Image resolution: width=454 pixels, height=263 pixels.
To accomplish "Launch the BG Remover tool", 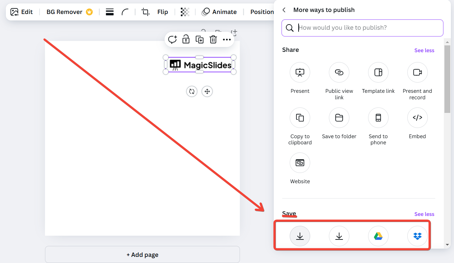I will point(70,12).
